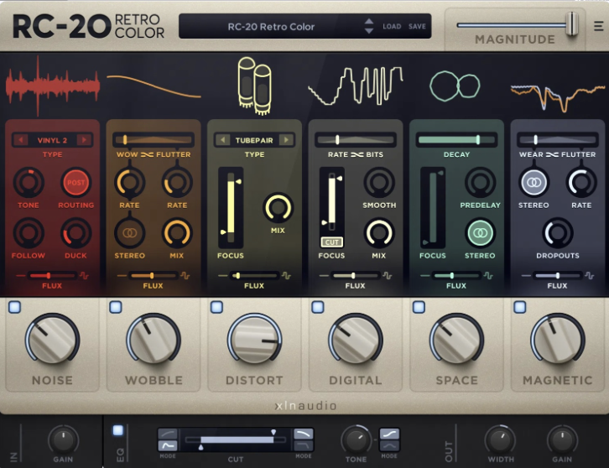609x468 pixels.
Task: Select the lower high-cut mode button
Action: (304, 445)
